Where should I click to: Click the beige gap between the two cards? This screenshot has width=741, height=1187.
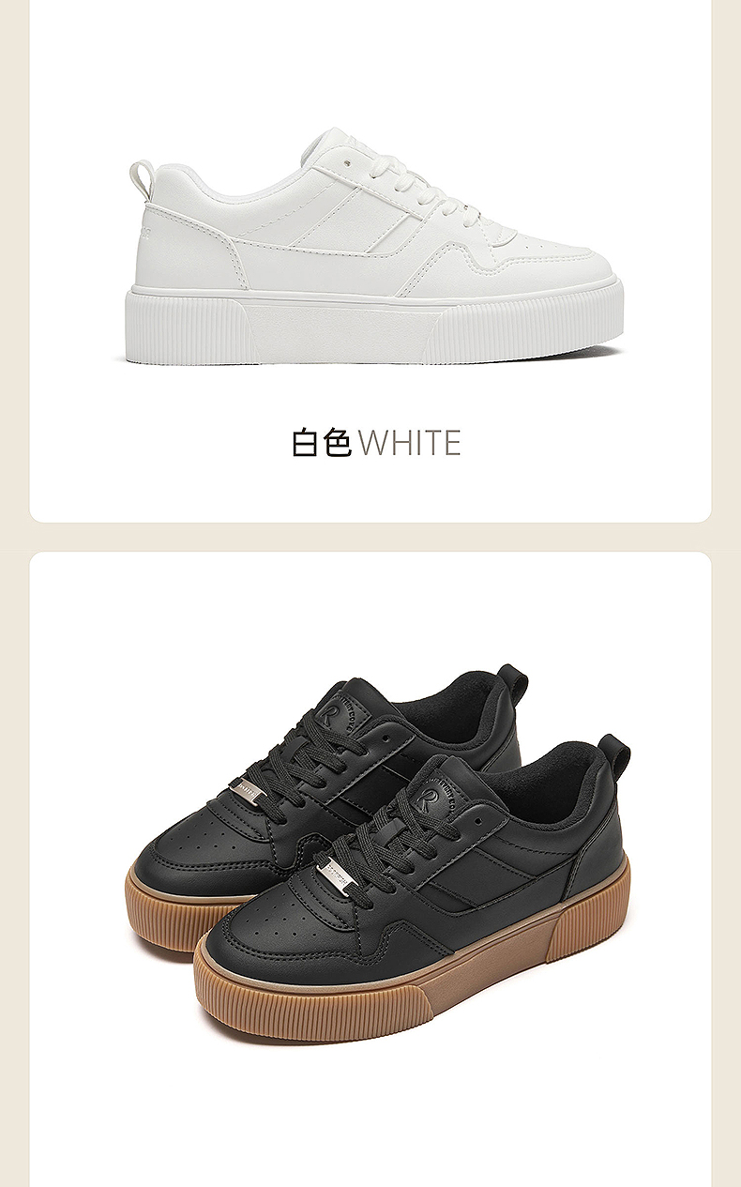370,537
